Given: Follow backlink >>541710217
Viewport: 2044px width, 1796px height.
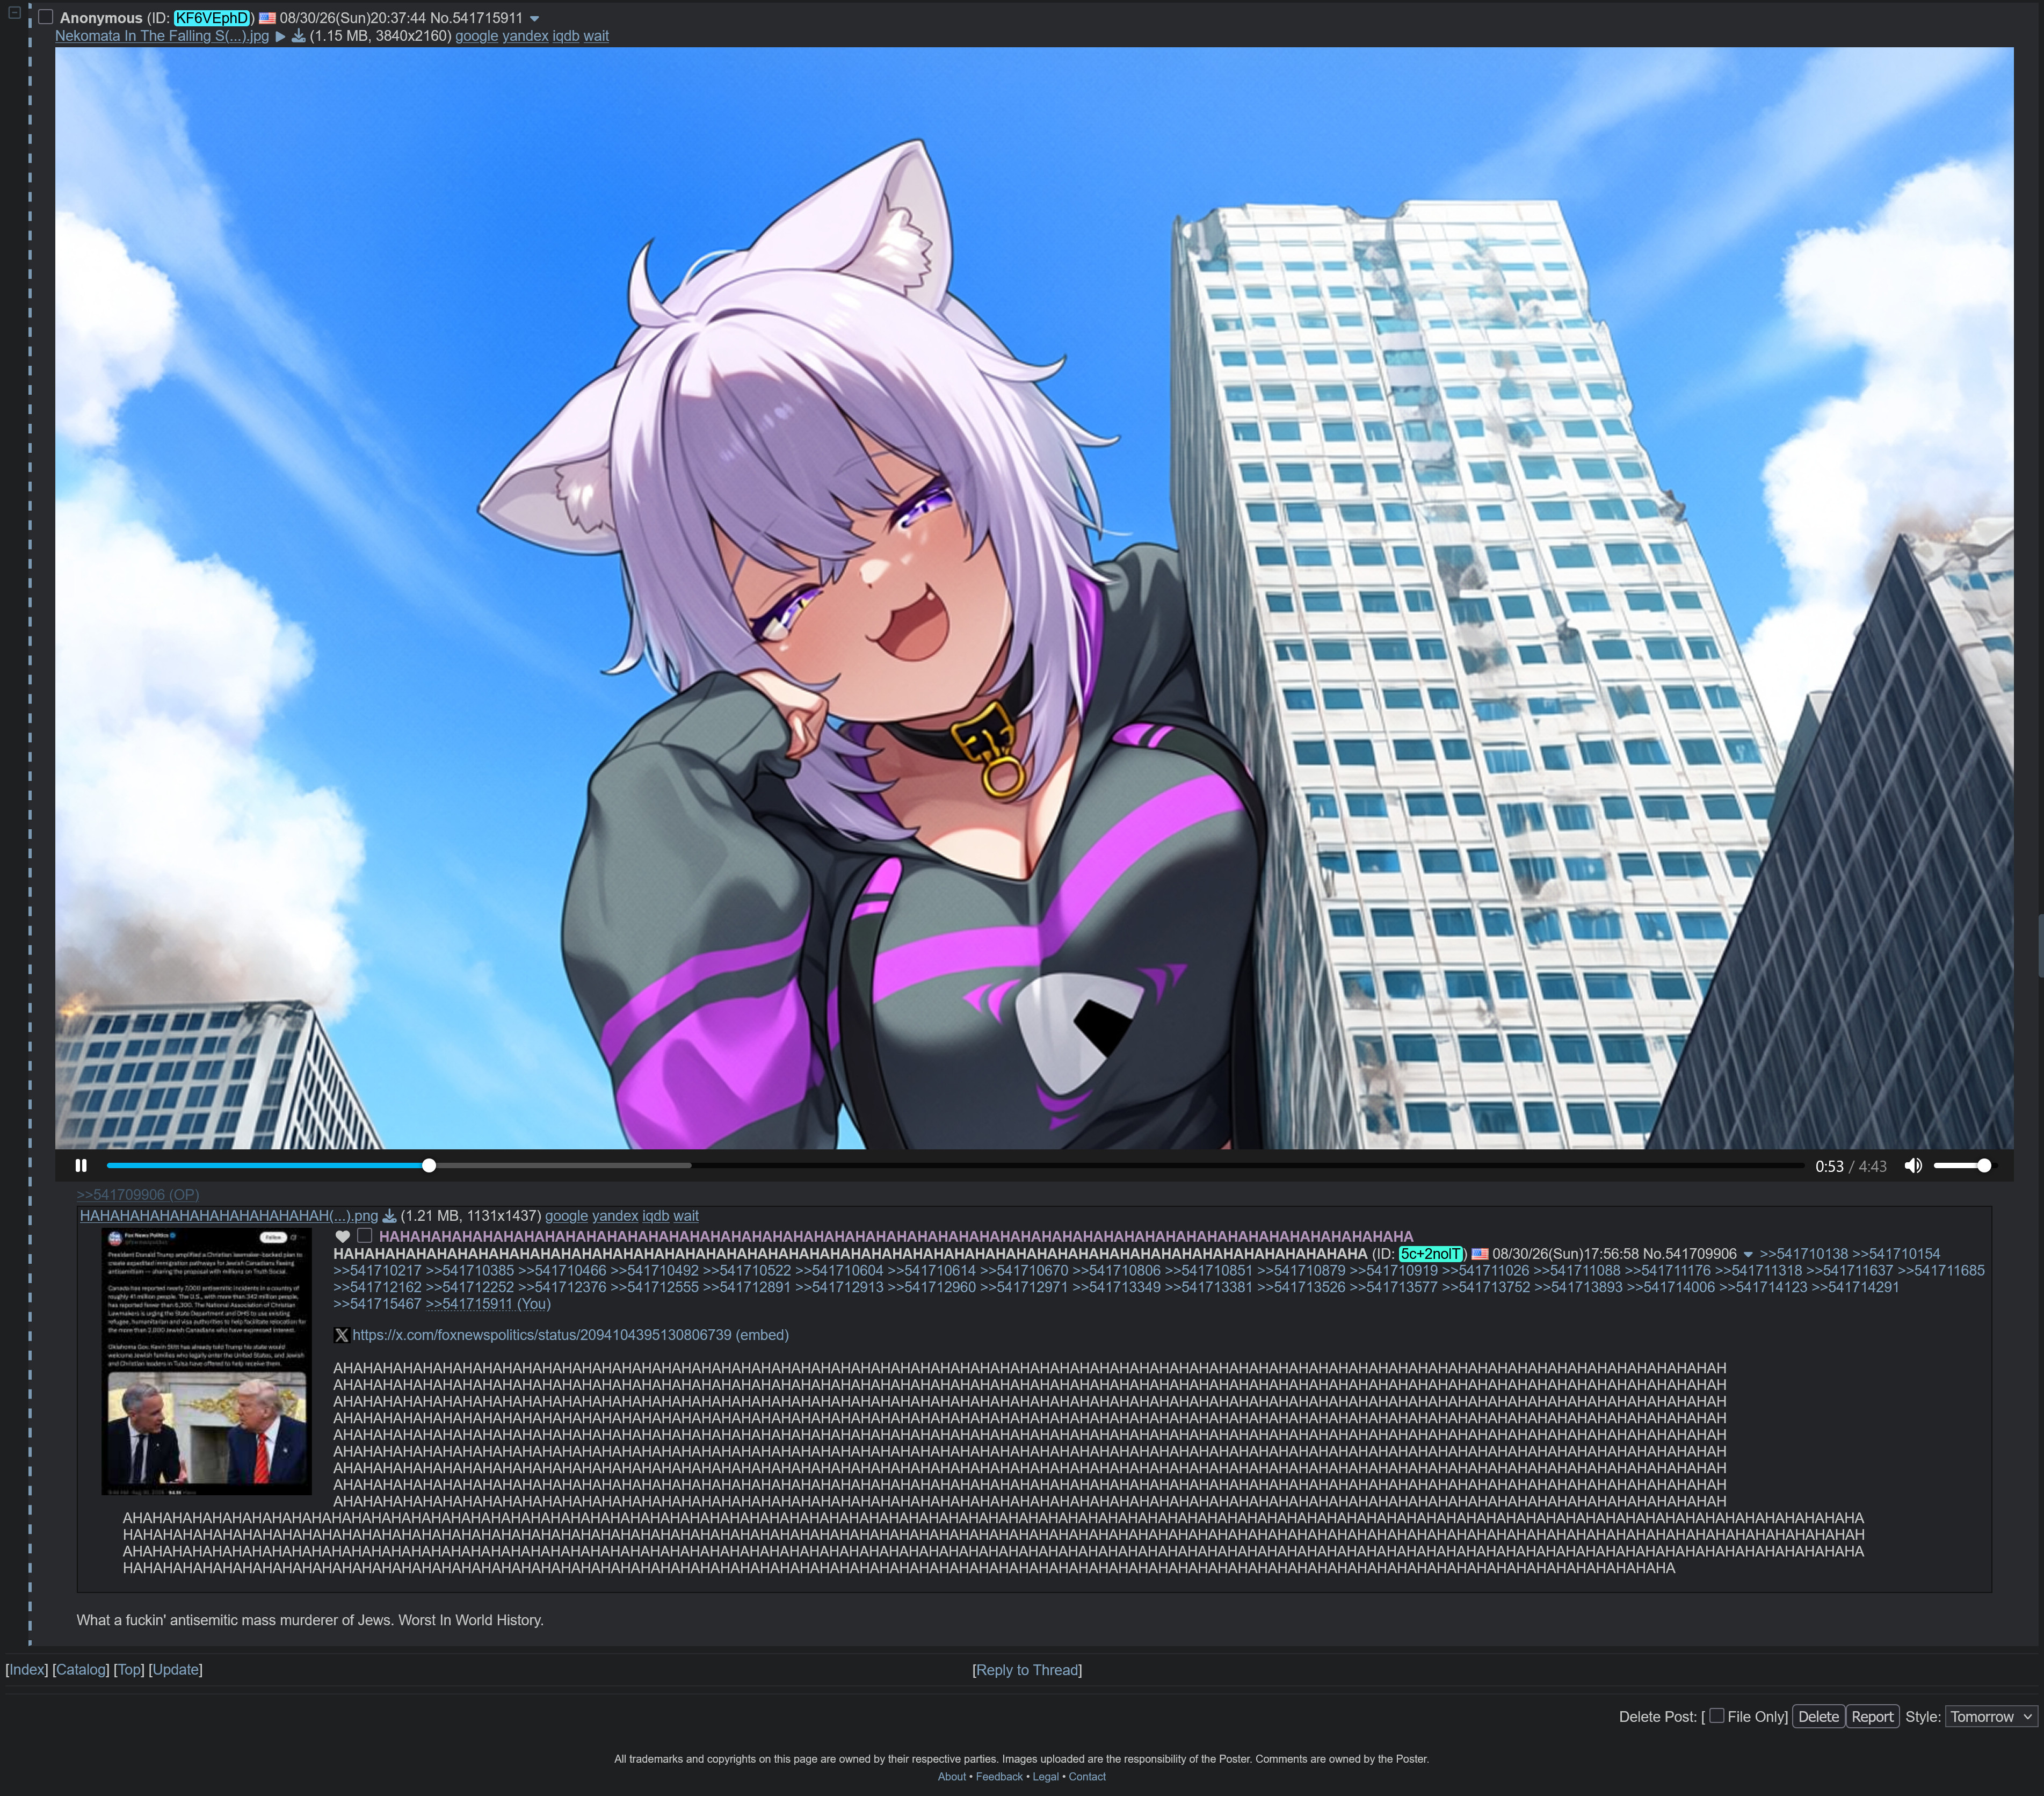Looking at the screenshot, I should coord(377,1271).
